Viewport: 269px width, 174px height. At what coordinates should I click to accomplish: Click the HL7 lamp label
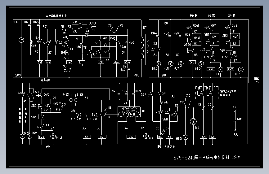tap(176, 68)
